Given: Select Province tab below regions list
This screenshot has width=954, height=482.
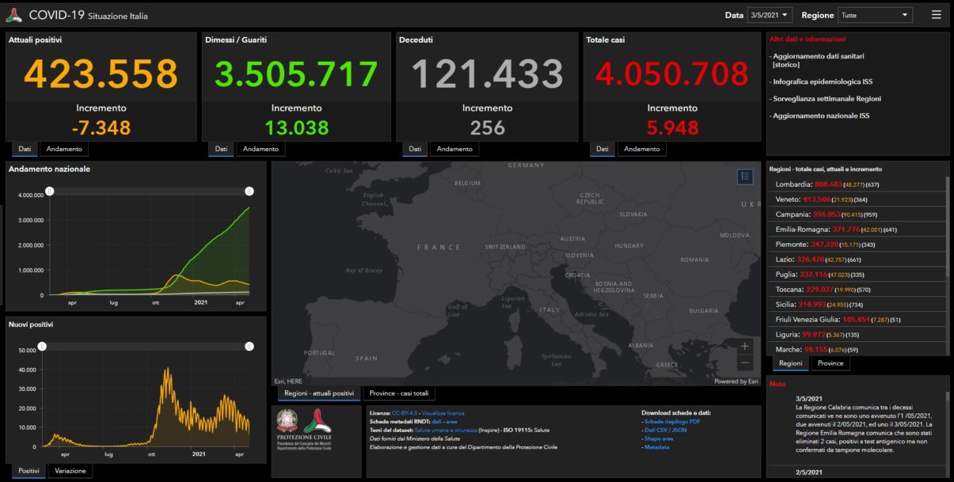Looking at the screenshot, I should (x=830, y=363).
